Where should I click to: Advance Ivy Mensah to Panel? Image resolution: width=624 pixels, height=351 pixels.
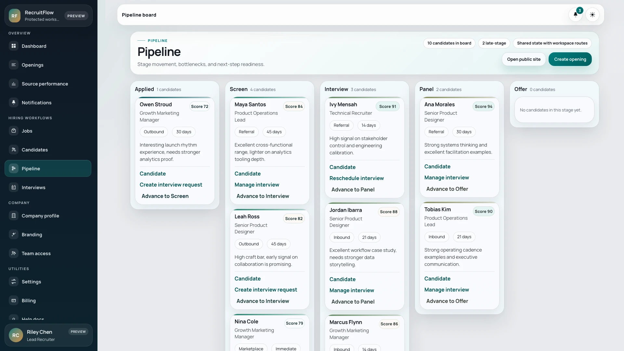coord(353,189)
